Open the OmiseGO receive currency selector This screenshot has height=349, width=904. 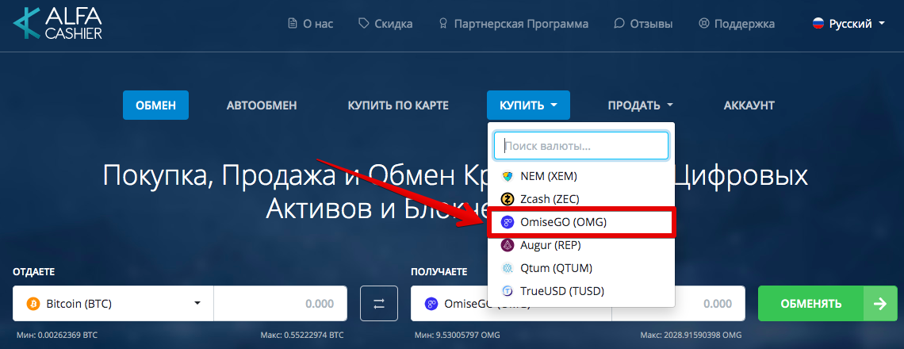click(x=511, y=304)
